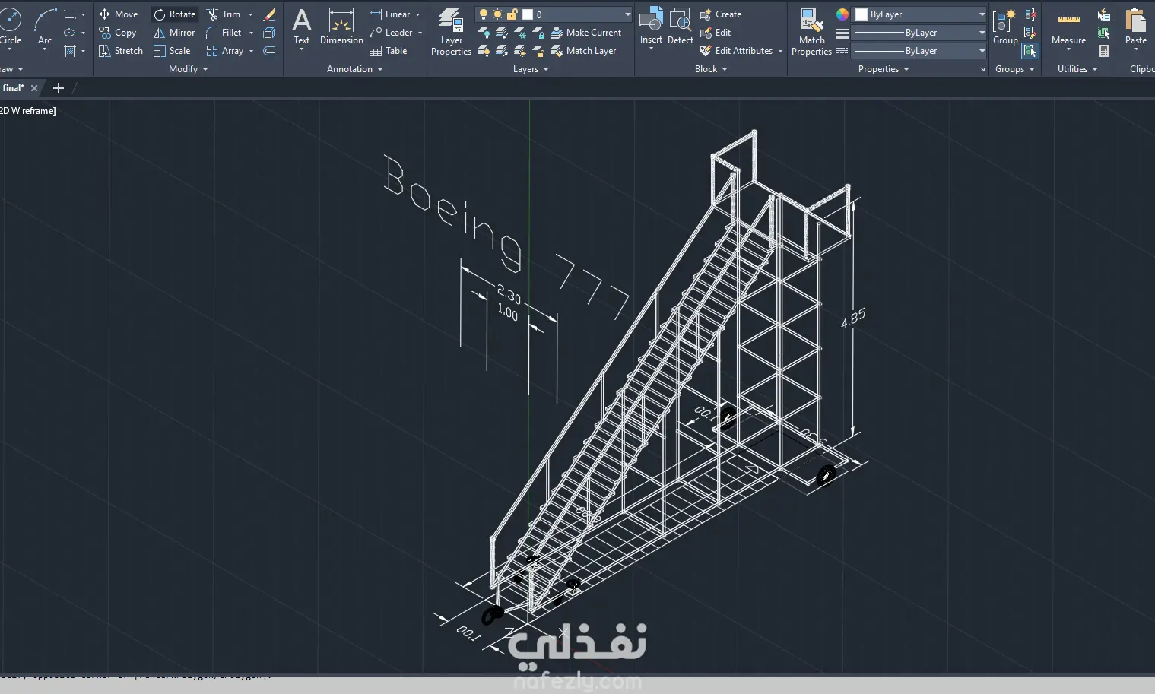
Task: Expand the Modify panel
Action: tap(189, 69)
